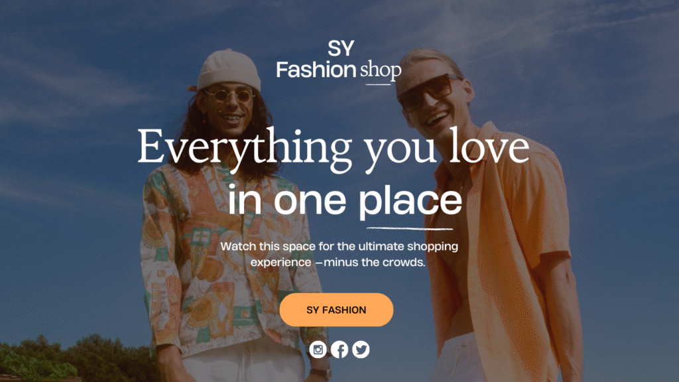Click the "in one place" heading line
Viewport: 679px width, 382px height.
click(345, 200)
